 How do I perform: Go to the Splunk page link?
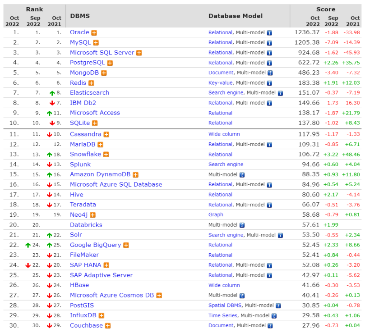pyautogui.click(x=80, y=164)
